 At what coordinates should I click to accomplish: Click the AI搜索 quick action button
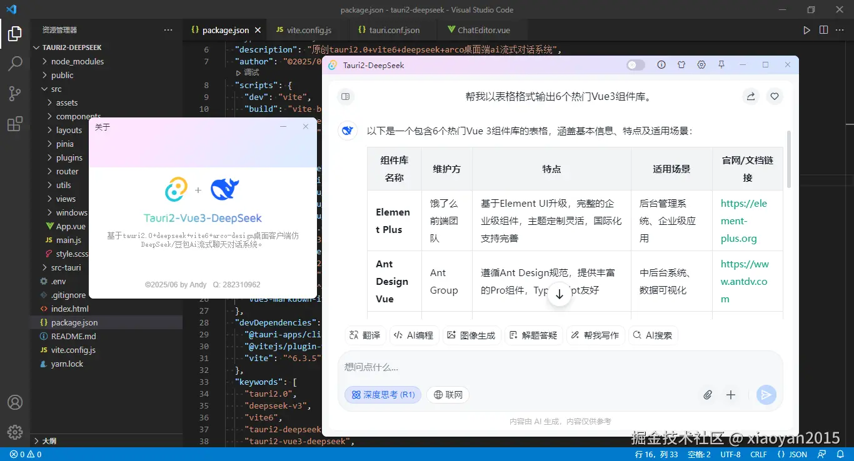click(653, 335)
